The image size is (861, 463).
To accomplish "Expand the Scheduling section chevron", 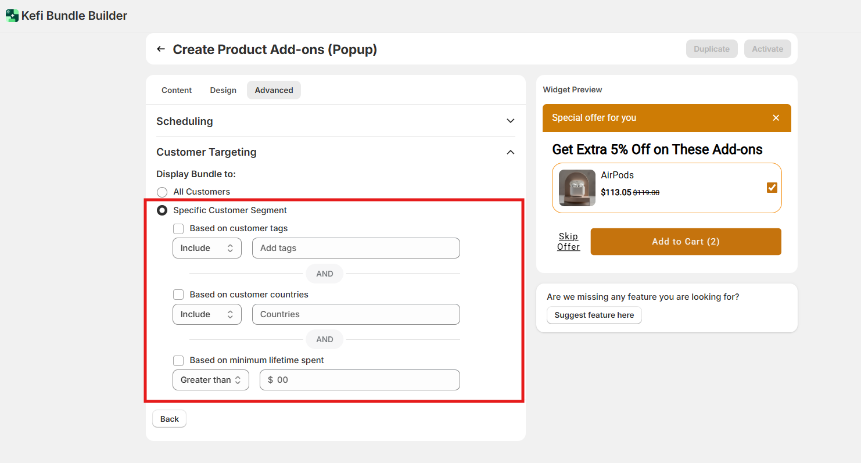I will pyautogui.click(x=510, y=121).
